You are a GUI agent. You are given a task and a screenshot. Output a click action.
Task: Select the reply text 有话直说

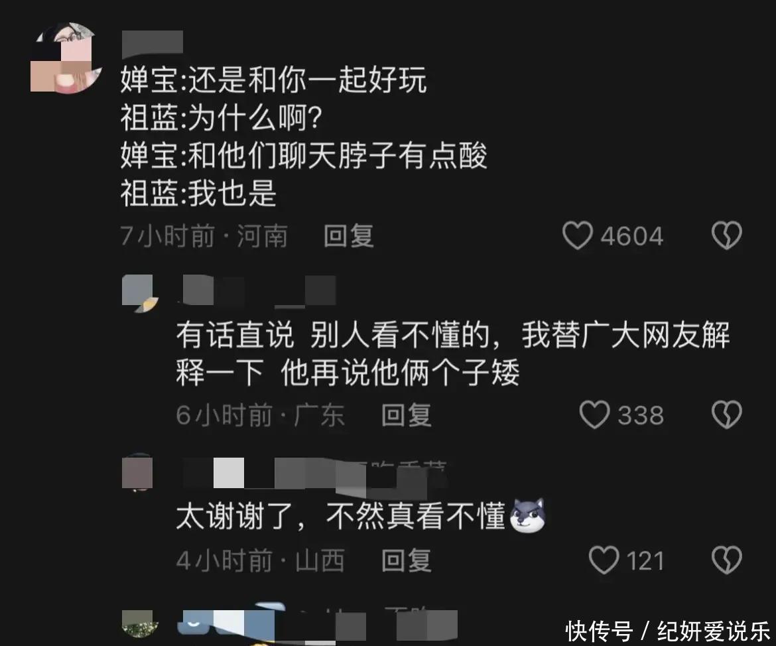click(235, 335)
